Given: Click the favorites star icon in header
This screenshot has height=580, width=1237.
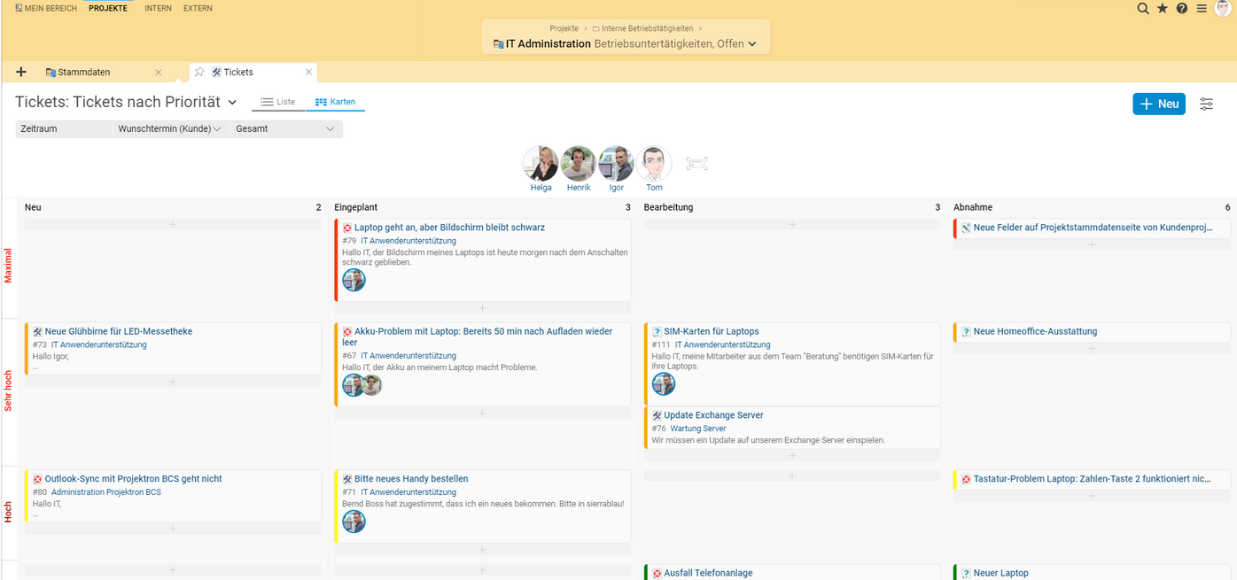Looking at the screenshot, I should [1163, 8].
